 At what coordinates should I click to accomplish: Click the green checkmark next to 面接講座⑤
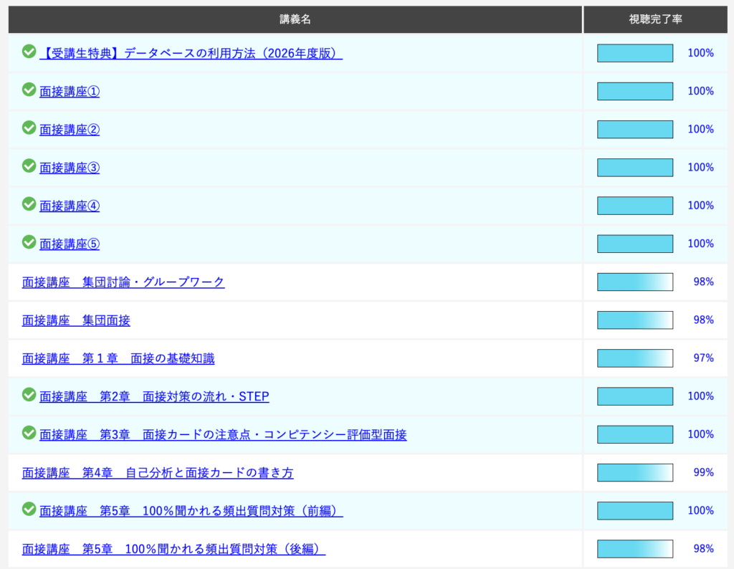29,242
